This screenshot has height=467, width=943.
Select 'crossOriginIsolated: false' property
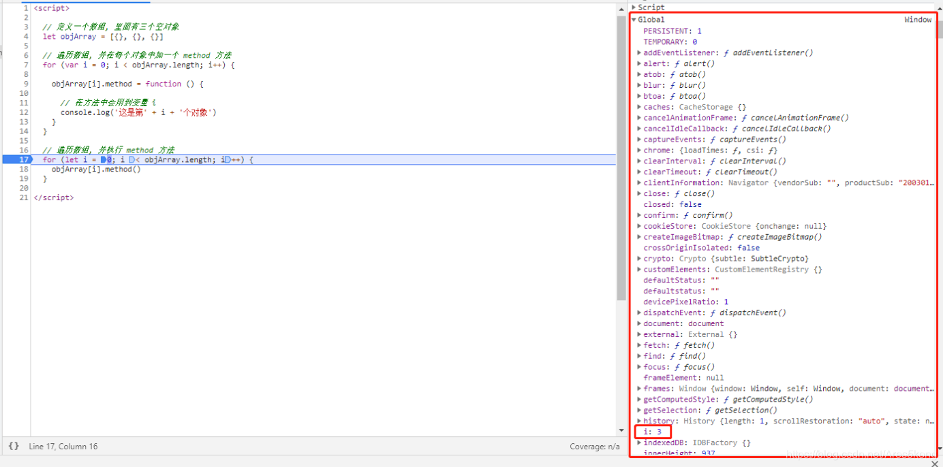702,248
